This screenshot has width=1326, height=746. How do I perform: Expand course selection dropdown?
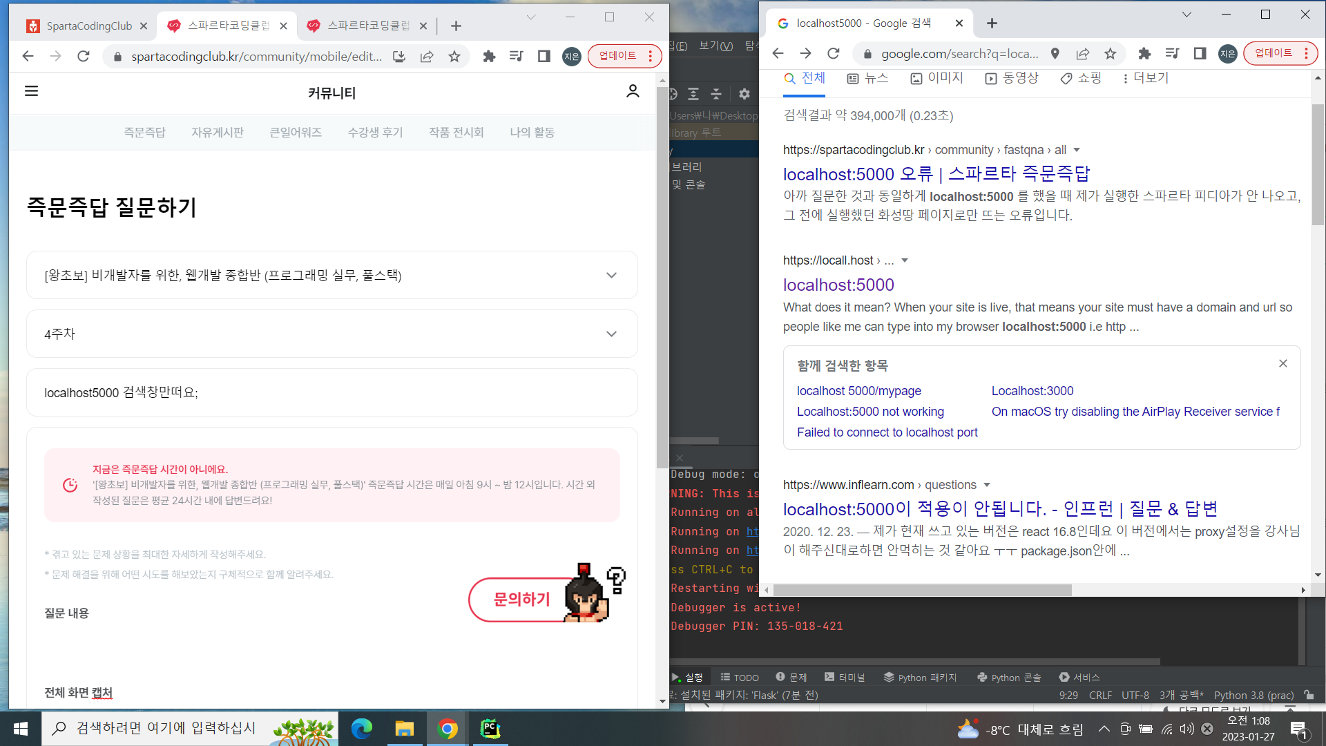point(332,275)
